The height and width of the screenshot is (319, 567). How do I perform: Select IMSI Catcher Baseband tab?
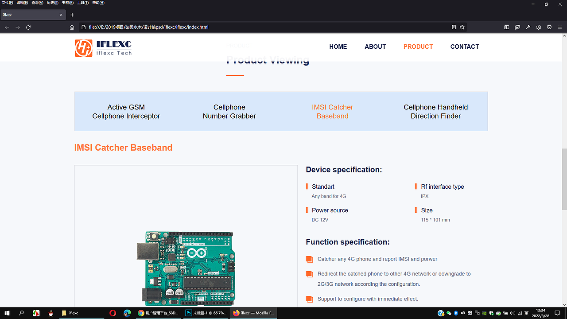333,112
